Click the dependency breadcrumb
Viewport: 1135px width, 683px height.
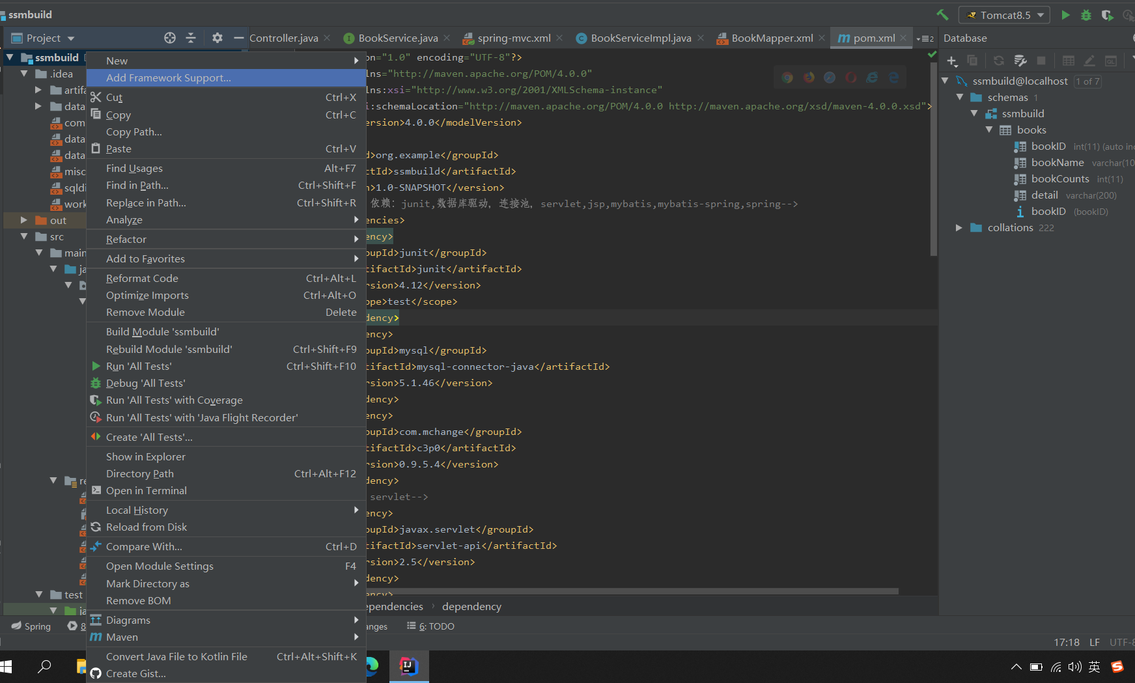(471, 606)
